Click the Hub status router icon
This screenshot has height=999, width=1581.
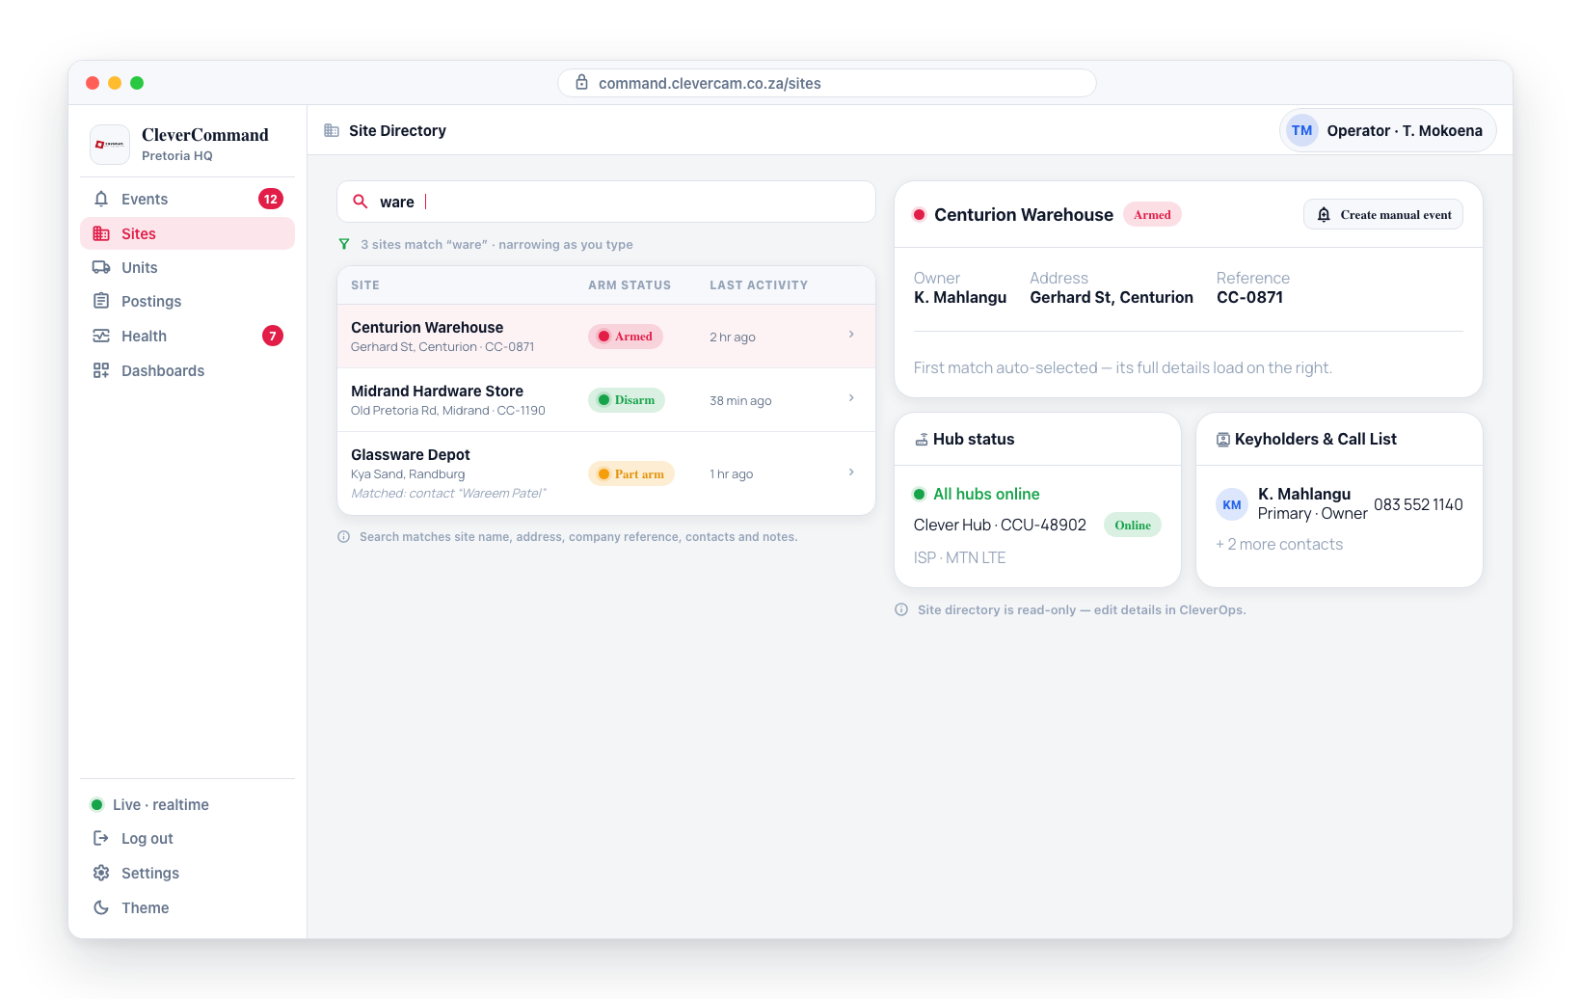click(x=922, y=440)
